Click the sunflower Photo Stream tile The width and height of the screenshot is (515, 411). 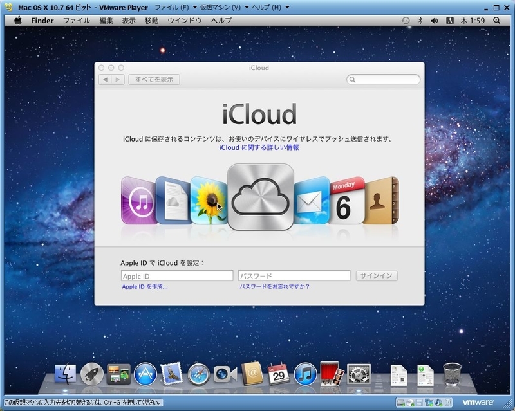pyautogui.click(x=209, y=201)
